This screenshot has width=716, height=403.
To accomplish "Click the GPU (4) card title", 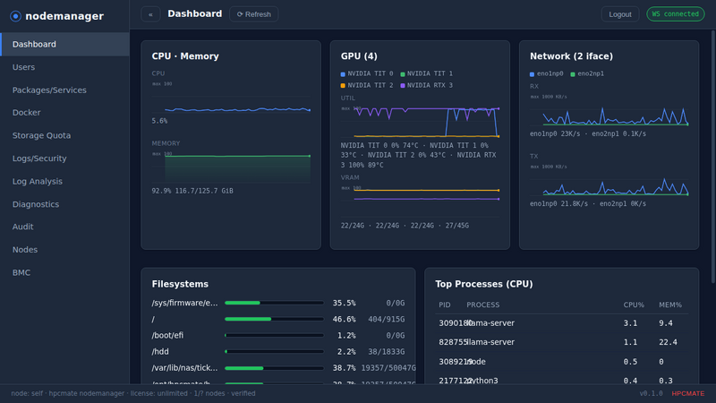I will (359, 56).
